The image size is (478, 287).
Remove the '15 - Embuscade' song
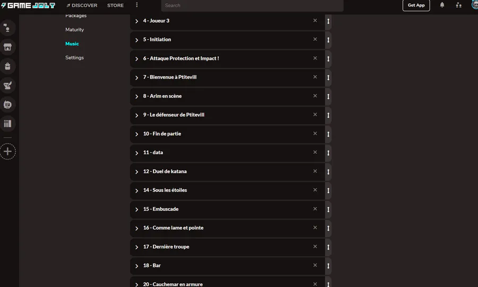click(315, 209)
